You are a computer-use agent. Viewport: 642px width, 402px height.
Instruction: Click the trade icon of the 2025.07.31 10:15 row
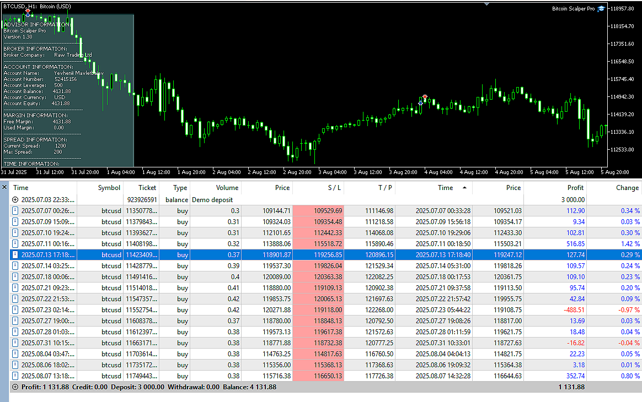[15, 343]
